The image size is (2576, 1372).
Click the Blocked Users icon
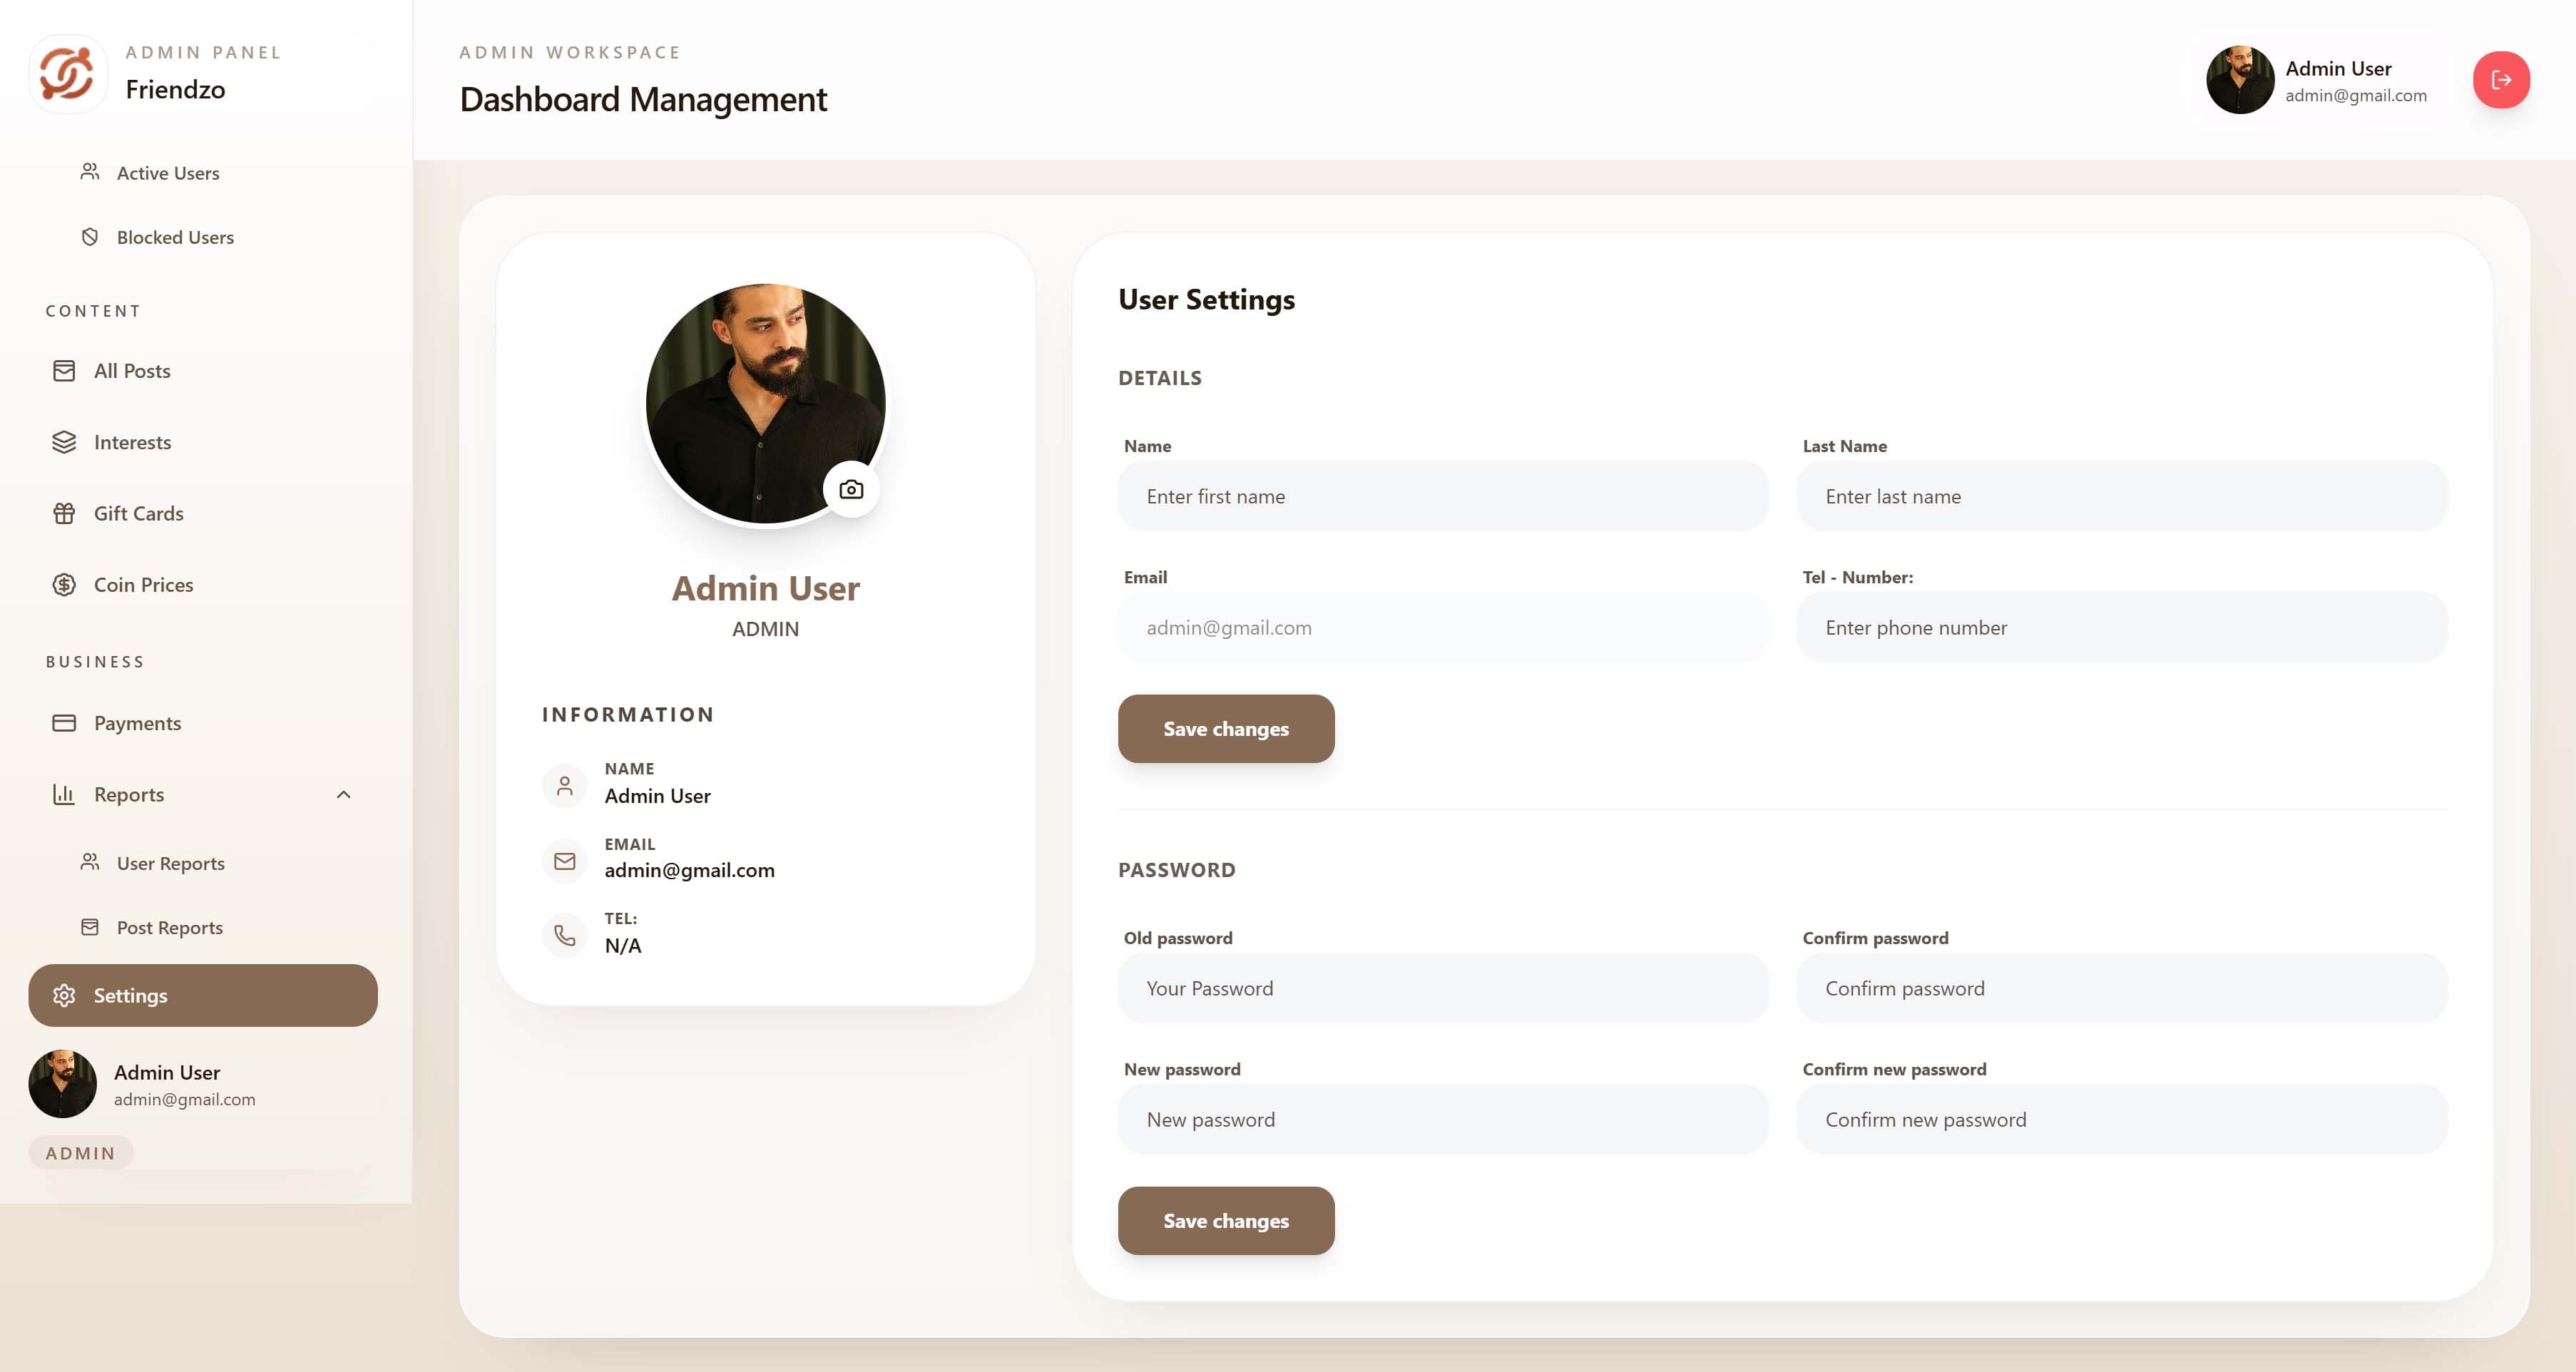(x=90, y=237)
